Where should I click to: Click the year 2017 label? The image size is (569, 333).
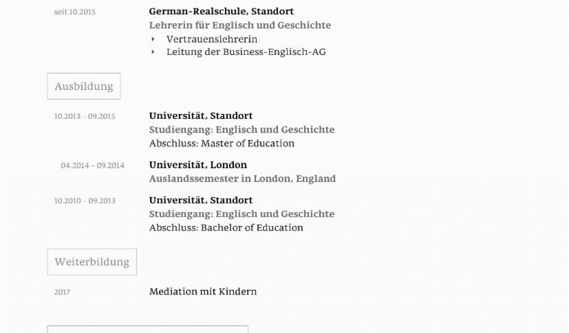pos(62,292)
